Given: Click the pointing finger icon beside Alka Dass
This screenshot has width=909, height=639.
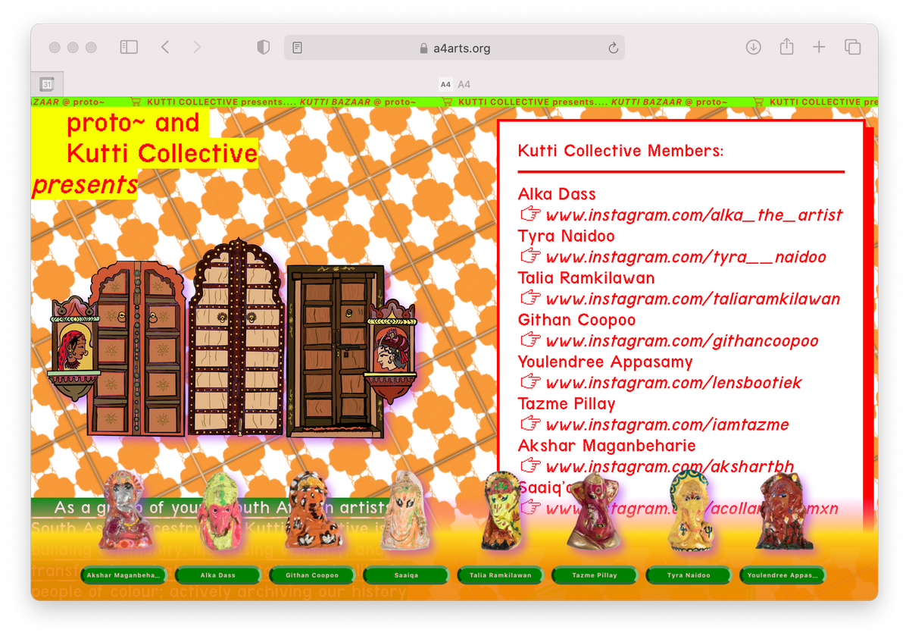Looking at the screenshot, I should (529, 215).
